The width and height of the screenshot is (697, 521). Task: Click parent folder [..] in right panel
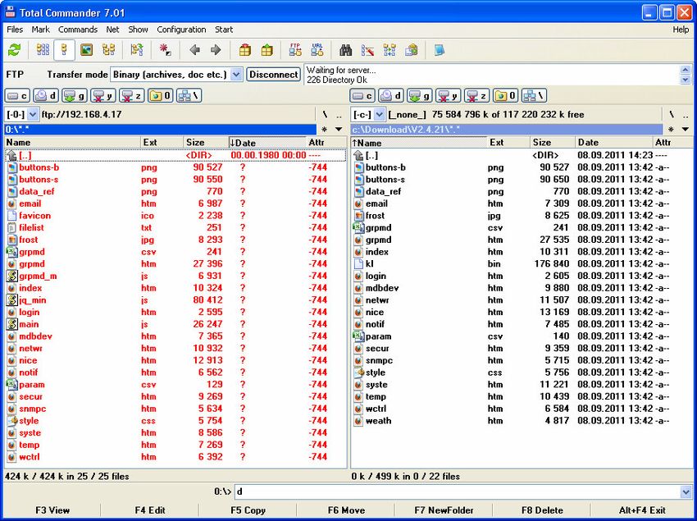[x=521, y=155]
